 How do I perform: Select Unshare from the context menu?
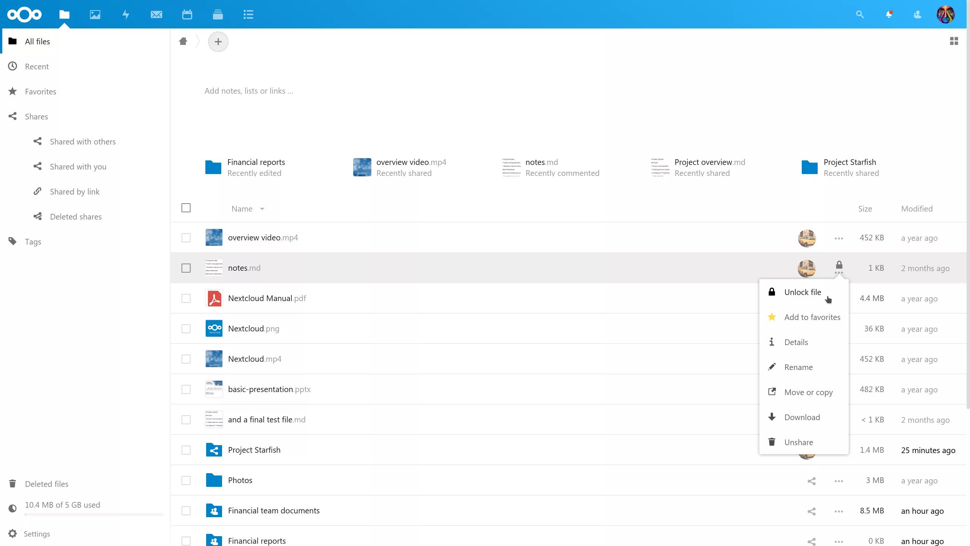click(x=798, y=442)
